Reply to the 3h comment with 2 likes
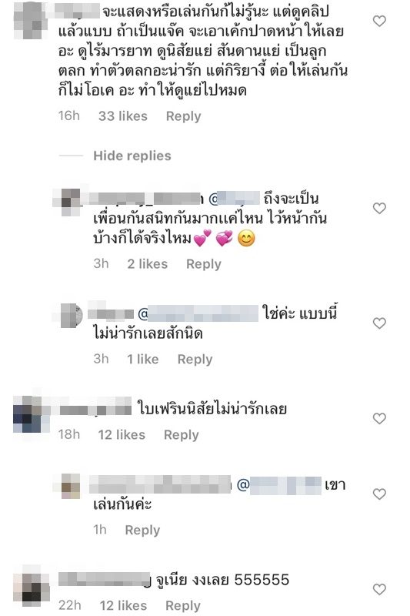Image resolution: width=410 pixels, height=616 pixels. [x=204, y=264]
